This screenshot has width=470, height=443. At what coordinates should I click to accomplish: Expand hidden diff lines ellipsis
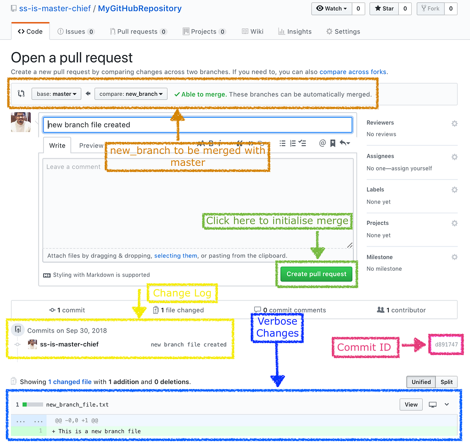pyautogui.click(x=29, y=421)
